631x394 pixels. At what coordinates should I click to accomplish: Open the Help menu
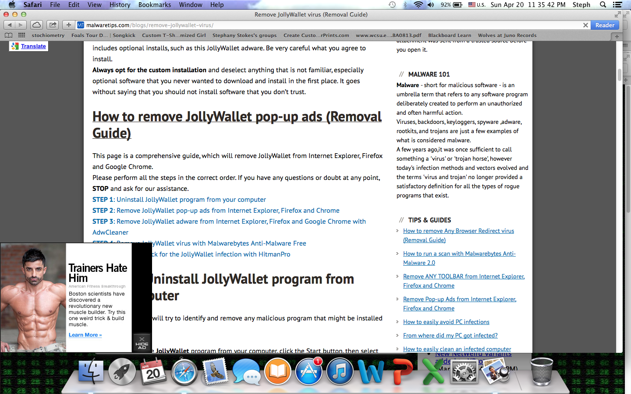coord(217,5)
